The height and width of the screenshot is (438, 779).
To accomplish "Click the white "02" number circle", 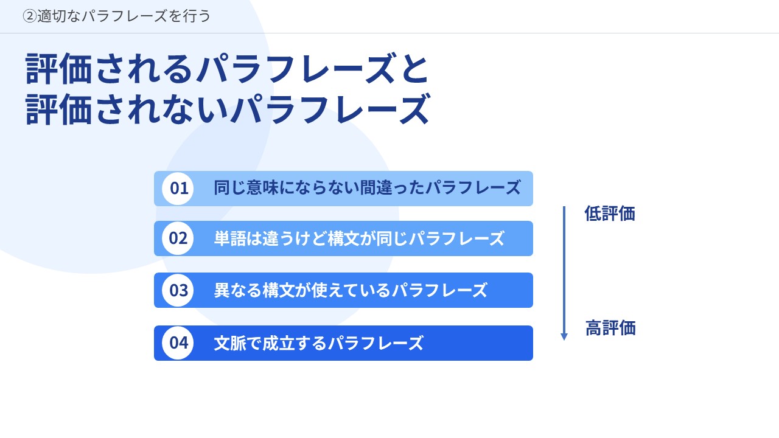I will tap(178, 238).
